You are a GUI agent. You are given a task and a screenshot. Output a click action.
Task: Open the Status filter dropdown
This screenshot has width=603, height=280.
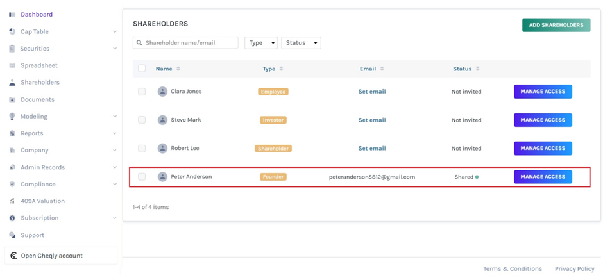click(300, 43)
